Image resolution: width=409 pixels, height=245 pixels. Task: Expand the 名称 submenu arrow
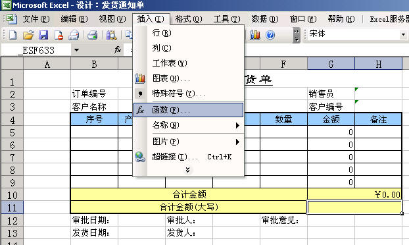237,125
